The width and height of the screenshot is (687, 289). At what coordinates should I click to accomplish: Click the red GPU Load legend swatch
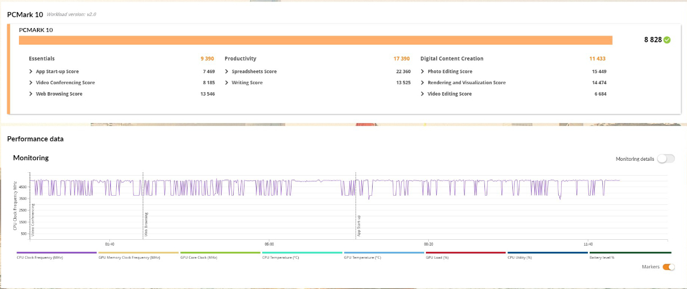point(466,252)
